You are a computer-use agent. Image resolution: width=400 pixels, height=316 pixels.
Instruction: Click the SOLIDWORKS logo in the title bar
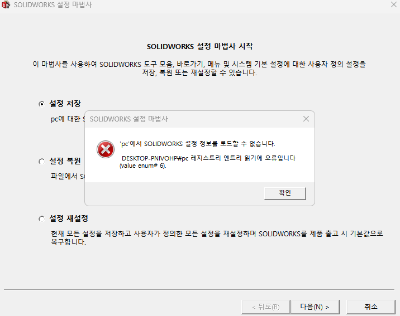pyautogui.click(x=5, y=4)
